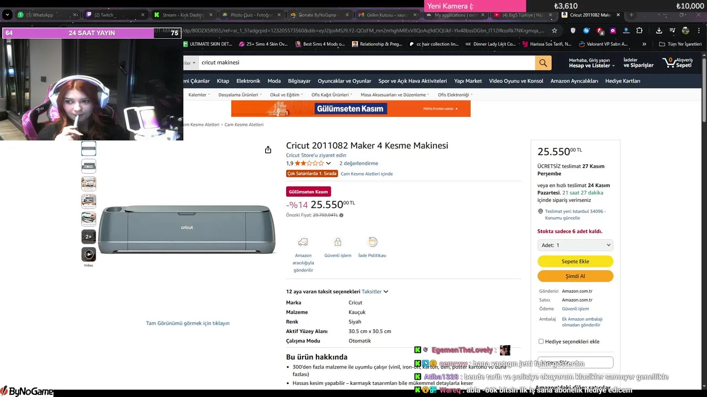The image size is (707, 397).
Task: Click the İadeler ve Siparişler link
Action: [x=639, y=62]
